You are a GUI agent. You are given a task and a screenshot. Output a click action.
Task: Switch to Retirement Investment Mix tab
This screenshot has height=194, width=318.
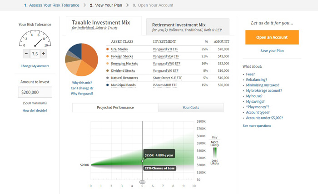(x=188, y=27)
